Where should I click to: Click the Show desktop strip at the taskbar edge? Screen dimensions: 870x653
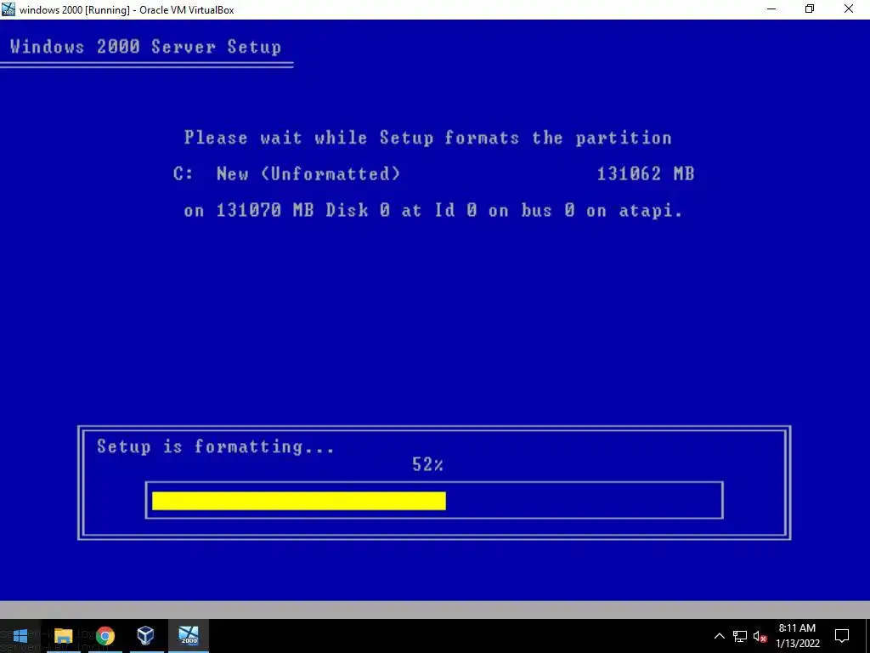[867, 636]
